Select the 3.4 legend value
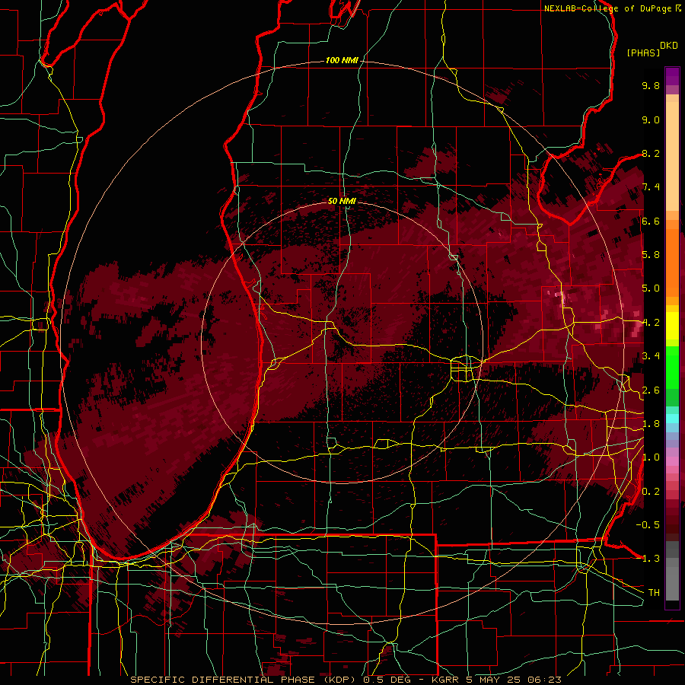 pos(651,356)
